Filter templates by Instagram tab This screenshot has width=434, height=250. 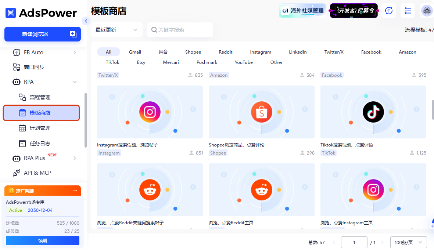[x=261, y=52]
